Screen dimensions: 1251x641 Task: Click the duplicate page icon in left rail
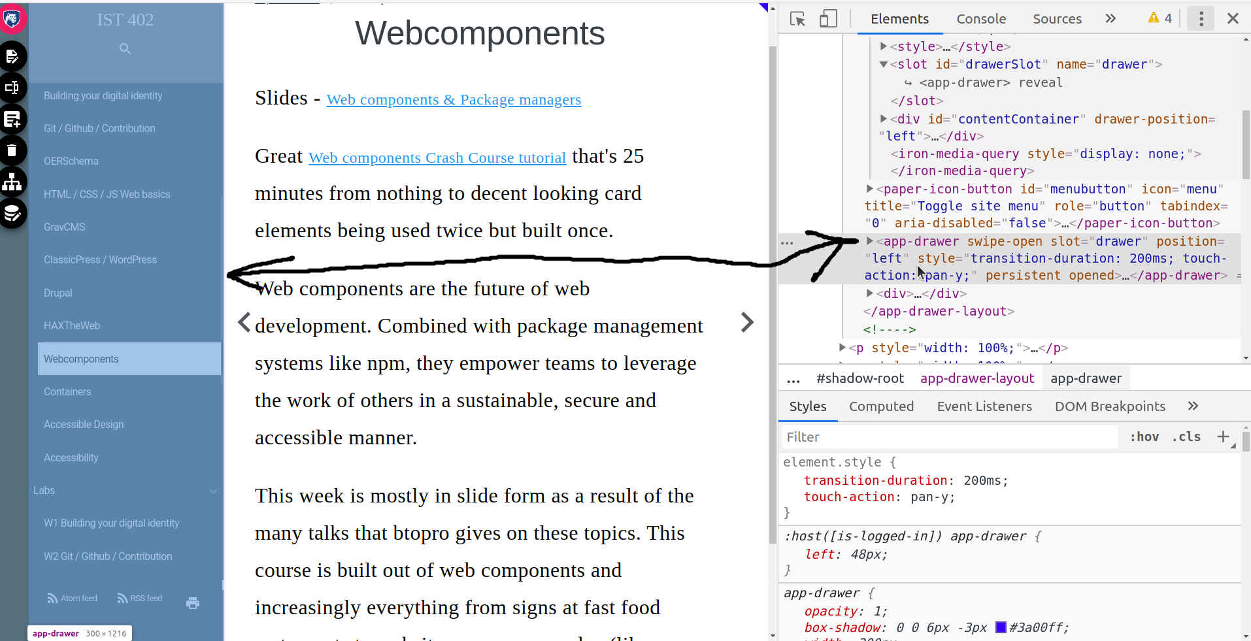(12, 88)
